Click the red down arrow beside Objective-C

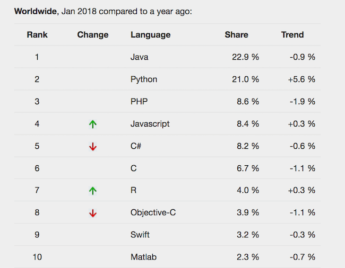tap(93, 213)
